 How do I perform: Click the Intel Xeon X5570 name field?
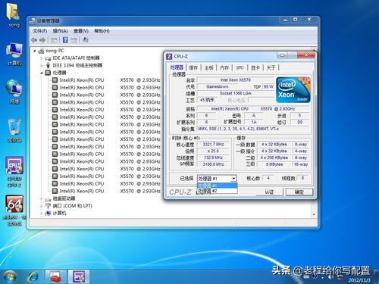(236, 80)
